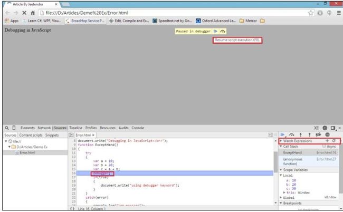Image resolution: width=343 pixels, height=212 pixels.
Task: Close the DevTools panel
Action: [x=340, y=128]
